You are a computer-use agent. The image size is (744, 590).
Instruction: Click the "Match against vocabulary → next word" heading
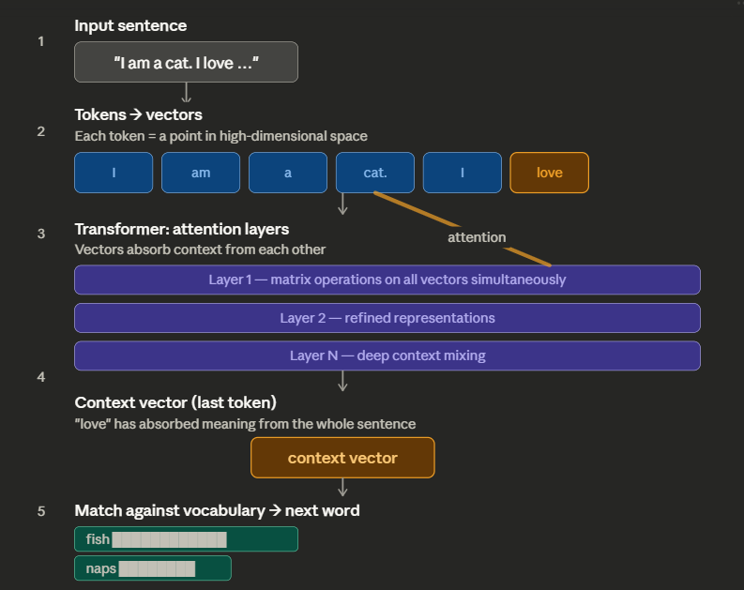point(217,510)
